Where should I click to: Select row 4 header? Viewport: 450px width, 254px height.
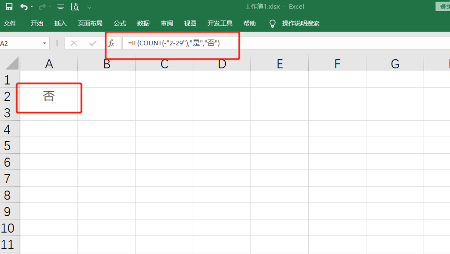pos(10,129)
